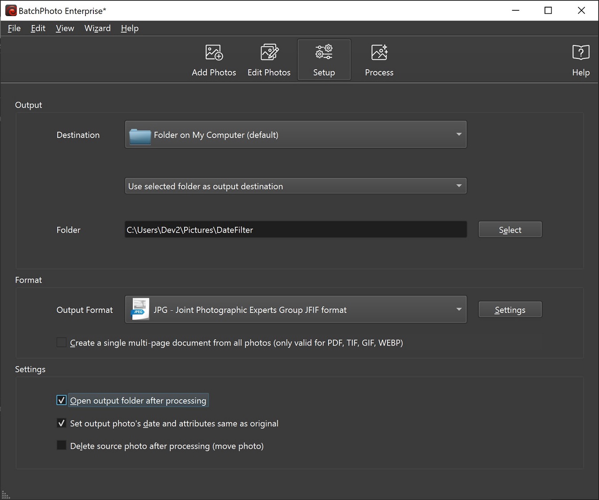Click the BatchPhoto application logo

(10, 10)
